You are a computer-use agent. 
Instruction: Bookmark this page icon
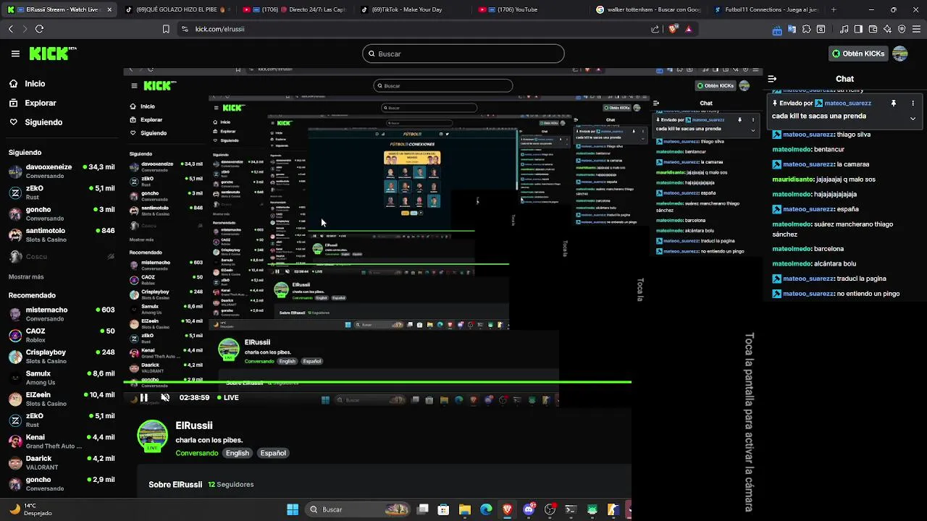pyautogui.click(x=166, y=29)
